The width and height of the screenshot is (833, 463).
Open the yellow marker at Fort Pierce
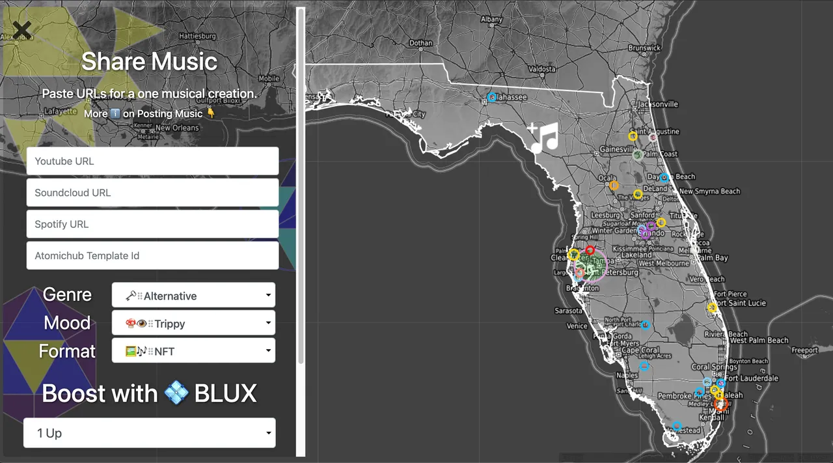(x=712, y=307)
